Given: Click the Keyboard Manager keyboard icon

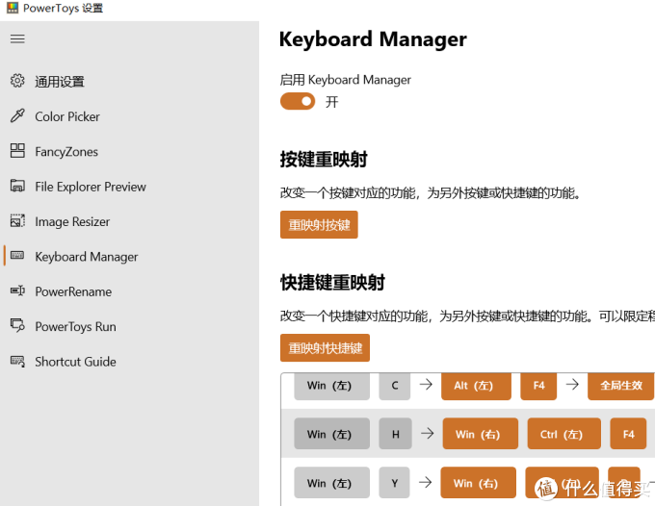Looking at the screenshot, I should 17,255.
